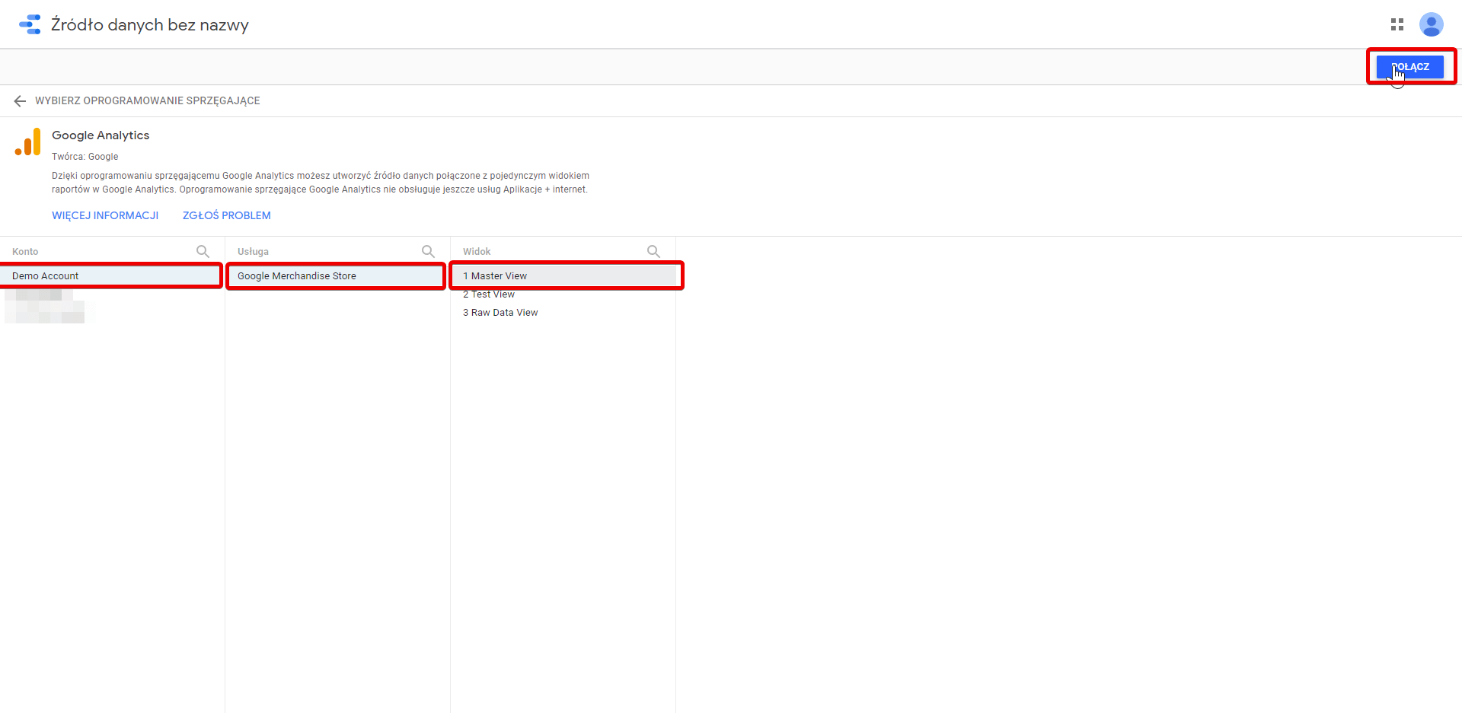Click the blue POŁĄCZ button
This screenshot has height=713, width=1462.
click(1410, 67)
